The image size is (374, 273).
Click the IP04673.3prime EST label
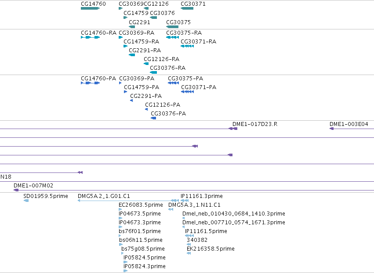[x=139, y=223]
